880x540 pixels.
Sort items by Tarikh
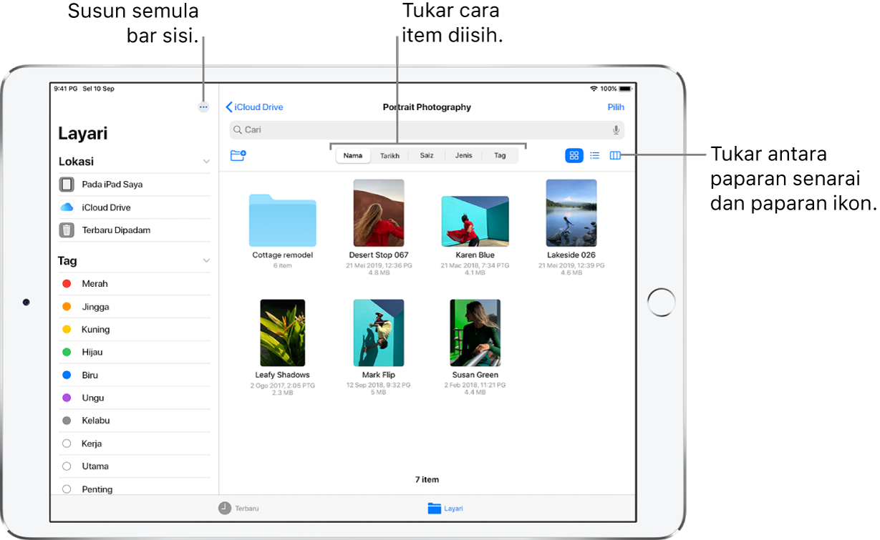point(390,155)
